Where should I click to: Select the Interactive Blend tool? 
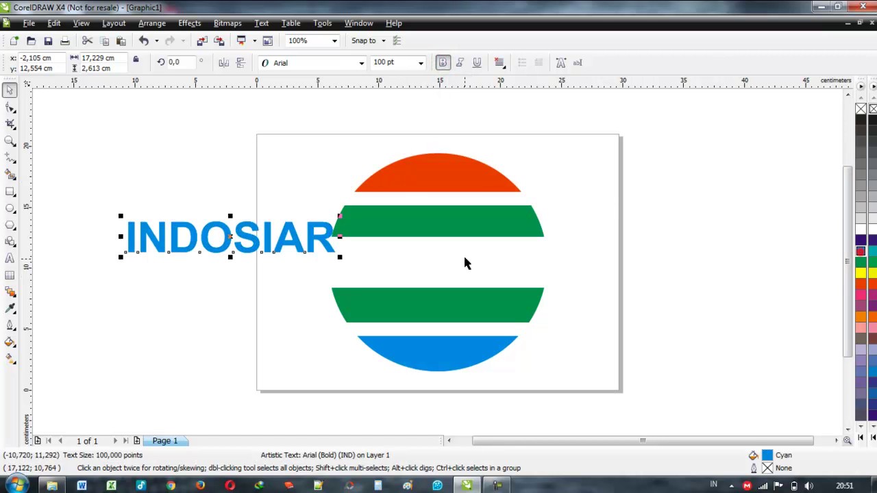click(10, 292)
